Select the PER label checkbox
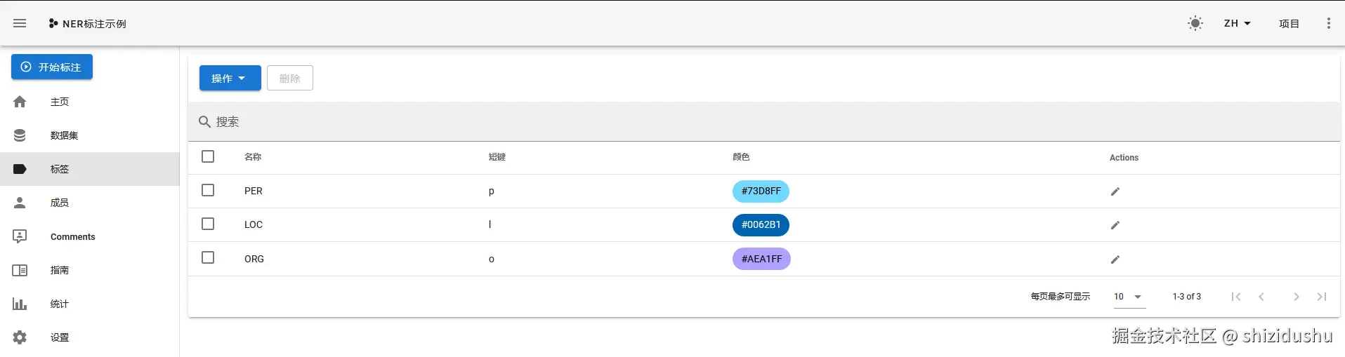Image resolution: width=1345 pixels, height=357 pixels. click(208, 190)
